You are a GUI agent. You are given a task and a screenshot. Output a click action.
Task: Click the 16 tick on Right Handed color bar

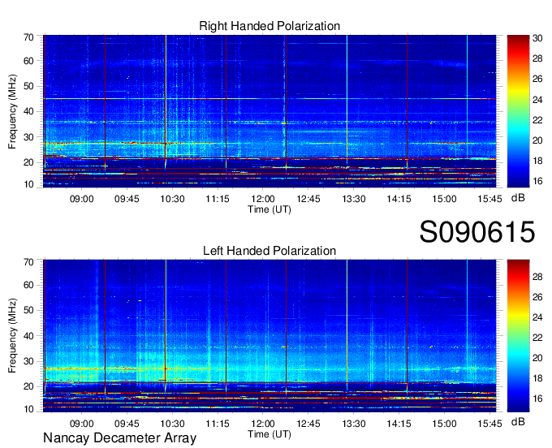pyautogui.click(x=537, y=181)
